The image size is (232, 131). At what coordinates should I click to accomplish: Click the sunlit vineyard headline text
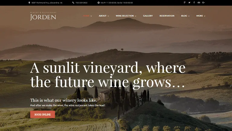click(x=108, y=75)
